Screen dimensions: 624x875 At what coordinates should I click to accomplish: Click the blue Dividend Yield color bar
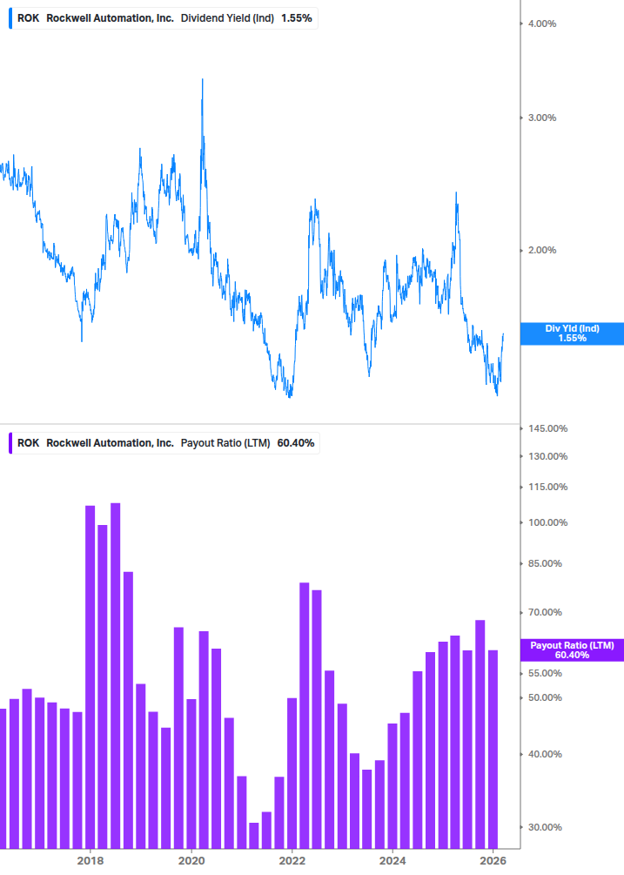(10, 18)
